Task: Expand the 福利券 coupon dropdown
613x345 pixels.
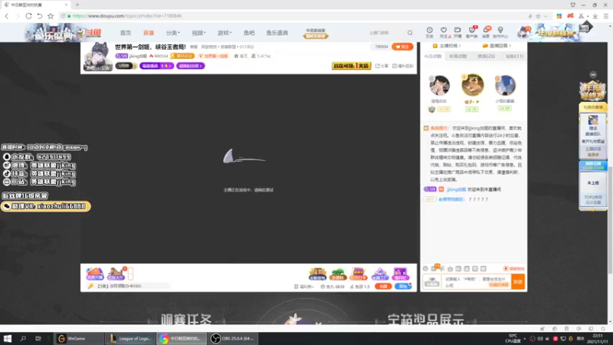Action: pos(303,286)
